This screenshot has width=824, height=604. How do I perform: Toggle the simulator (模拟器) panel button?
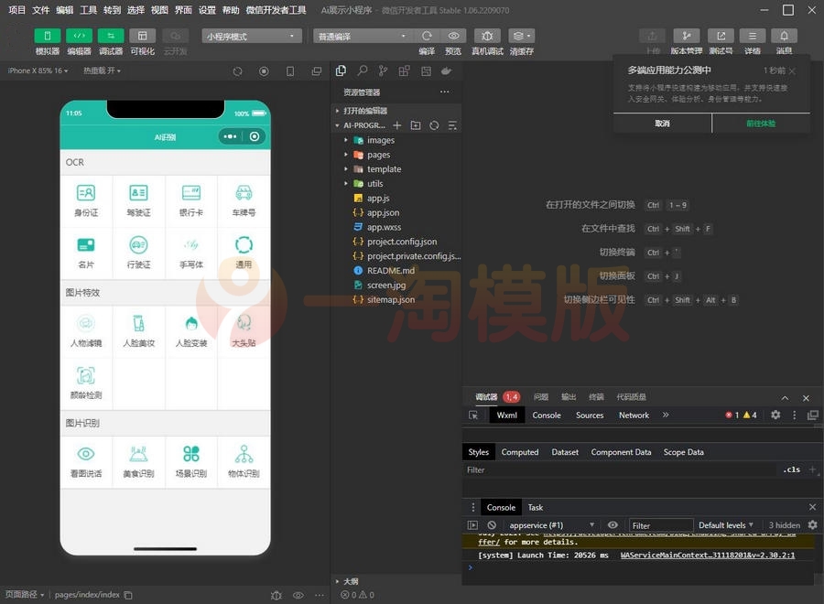pyautogui.click(x=48, y=36)
